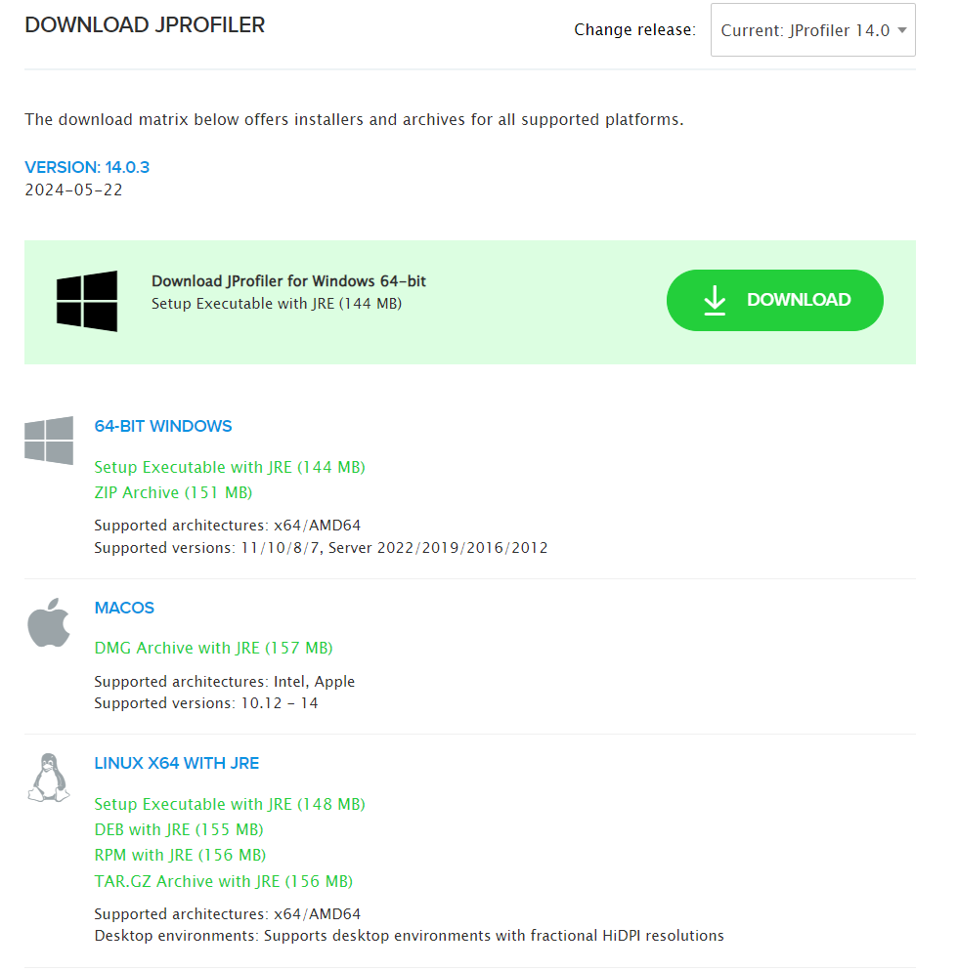This screenshot has height=970, width=958.
Task: Download TAR.GZ Archive with JRE (156 MB)
Action: point(223,881)
